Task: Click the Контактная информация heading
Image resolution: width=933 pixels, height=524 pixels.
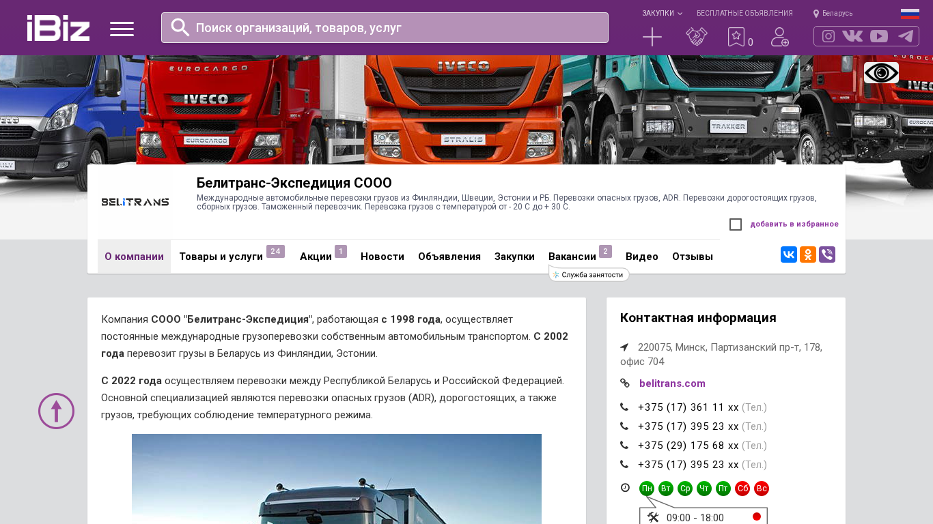Action: click(698, 318)
